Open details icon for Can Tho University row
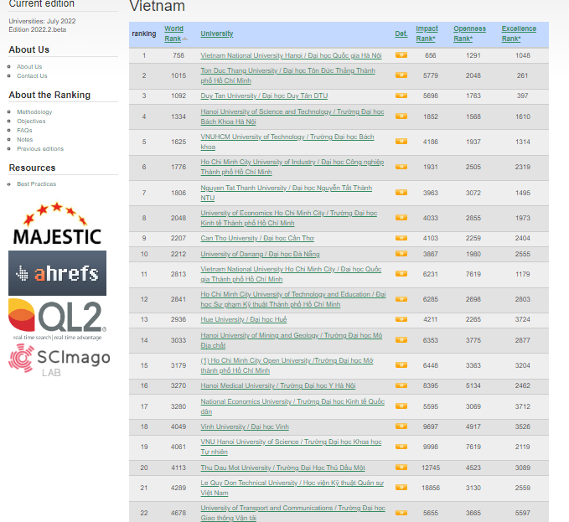 pos(401,238)
